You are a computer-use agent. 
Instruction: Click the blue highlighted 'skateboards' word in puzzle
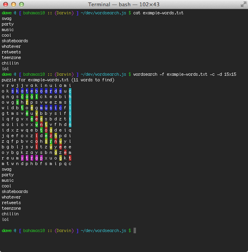(37, 91)
